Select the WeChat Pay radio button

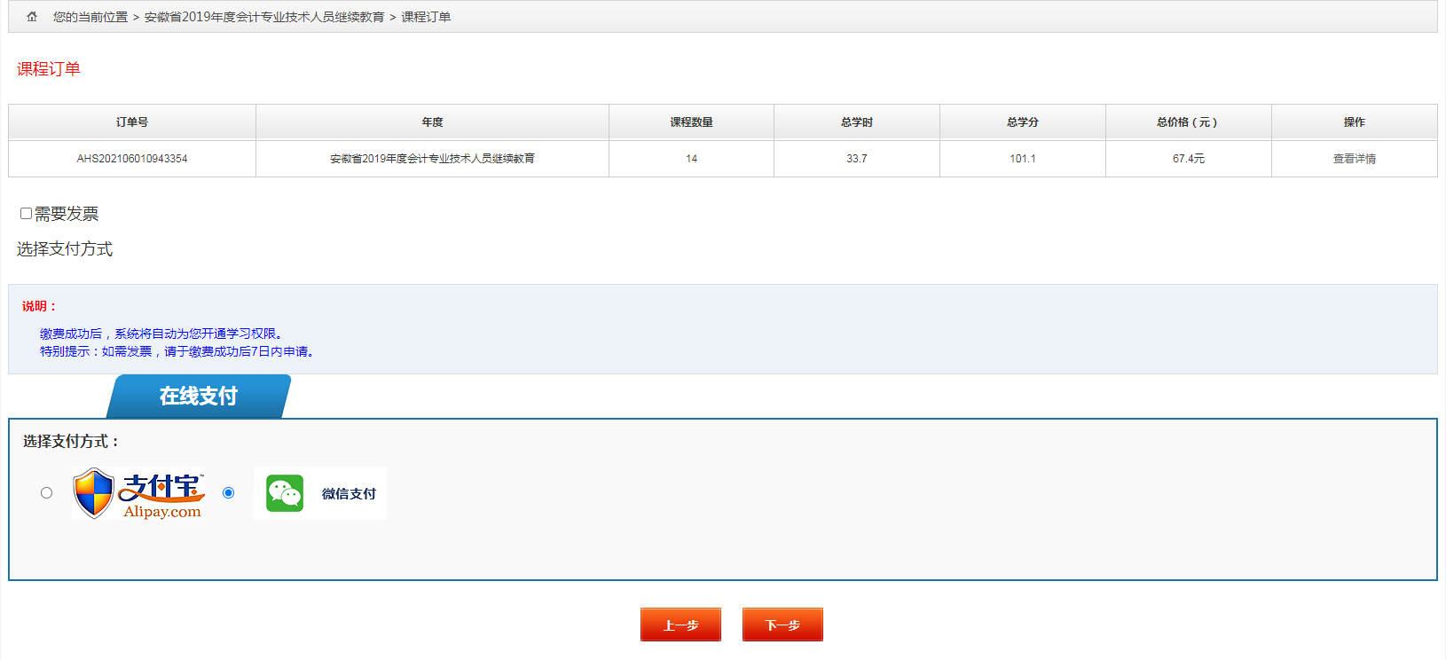coord(229,493)
